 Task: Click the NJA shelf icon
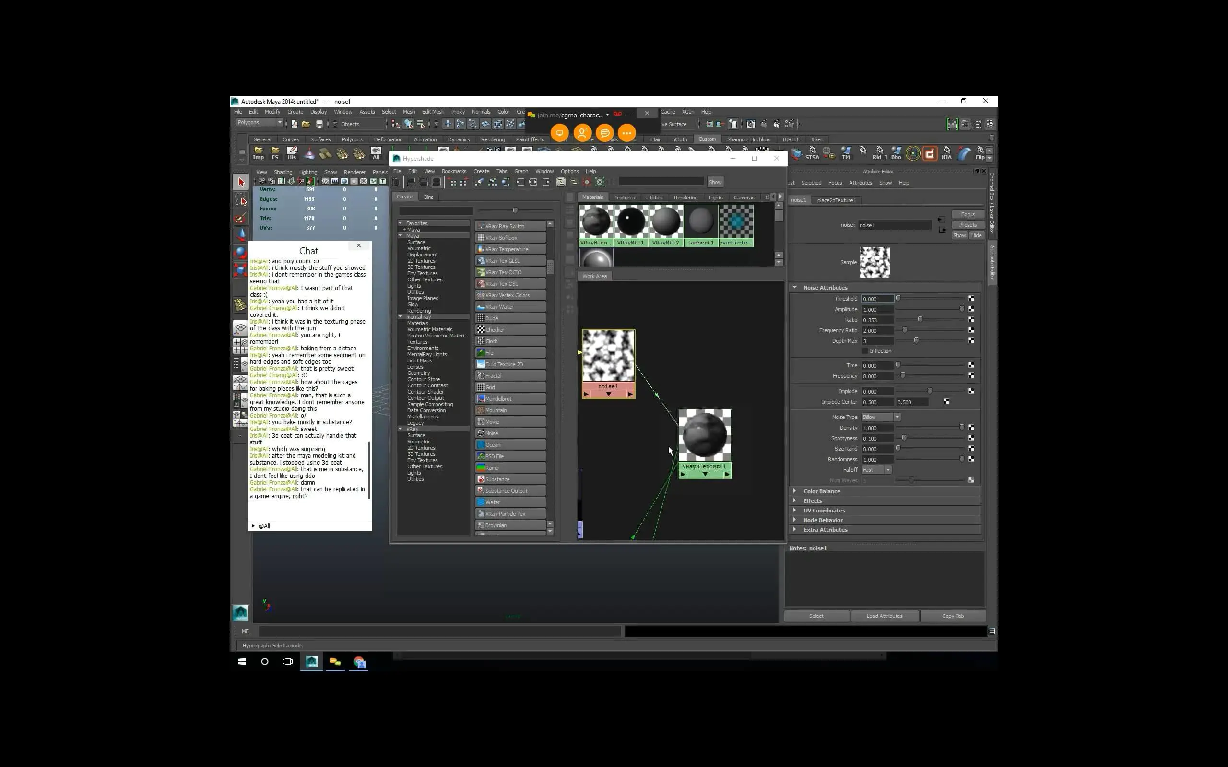[946, 153]
